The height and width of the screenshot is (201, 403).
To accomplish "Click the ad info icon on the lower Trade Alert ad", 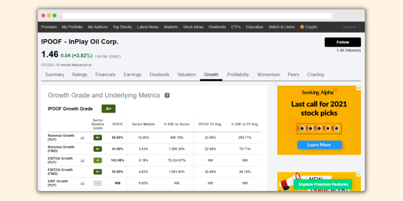I will [x=359, y=174].
